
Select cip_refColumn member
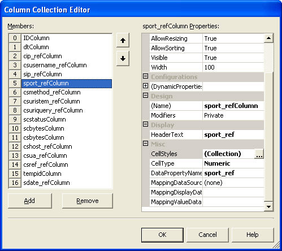tap(67, 56)
